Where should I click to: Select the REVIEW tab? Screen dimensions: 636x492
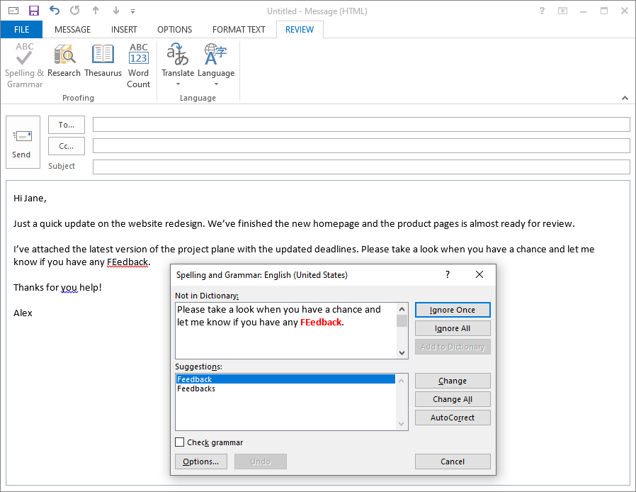tap(300, 30)
